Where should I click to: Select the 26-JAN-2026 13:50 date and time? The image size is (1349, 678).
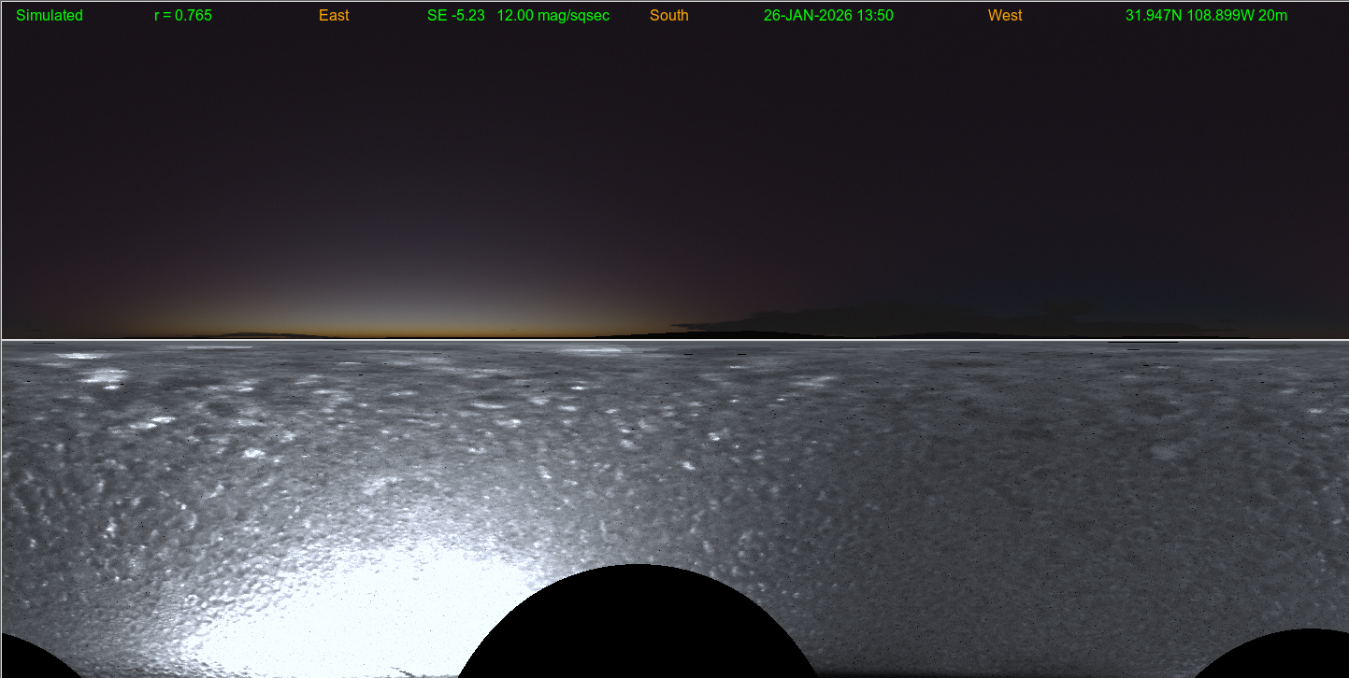[x=828, y=16]
